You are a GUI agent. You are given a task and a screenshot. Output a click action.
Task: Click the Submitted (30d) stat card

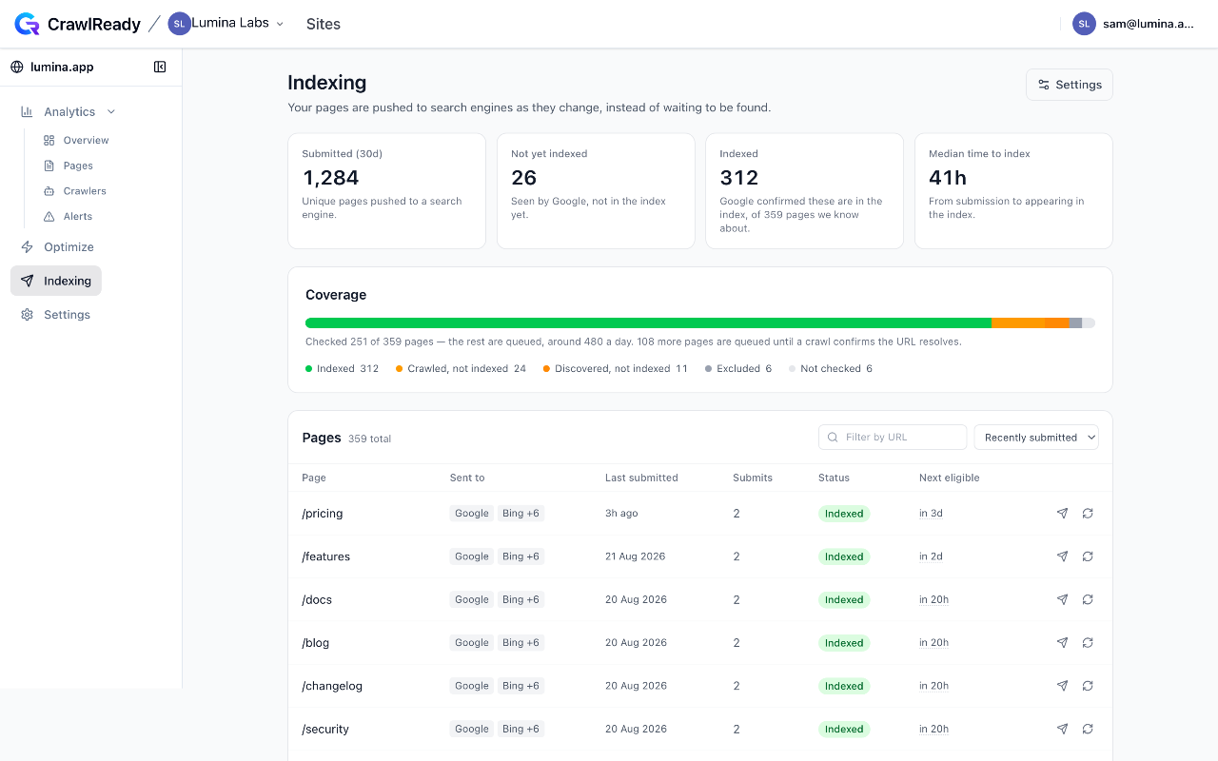coord(386,191)
